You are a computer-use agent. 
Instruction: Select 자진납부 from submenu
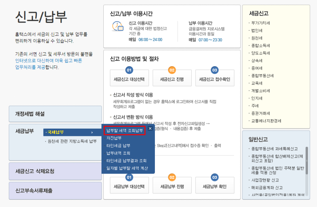coord(114,138)
